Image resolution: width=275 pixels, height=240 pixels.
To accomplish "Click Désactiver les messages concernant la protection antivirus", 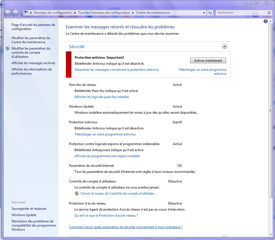I will pos(117,70).
